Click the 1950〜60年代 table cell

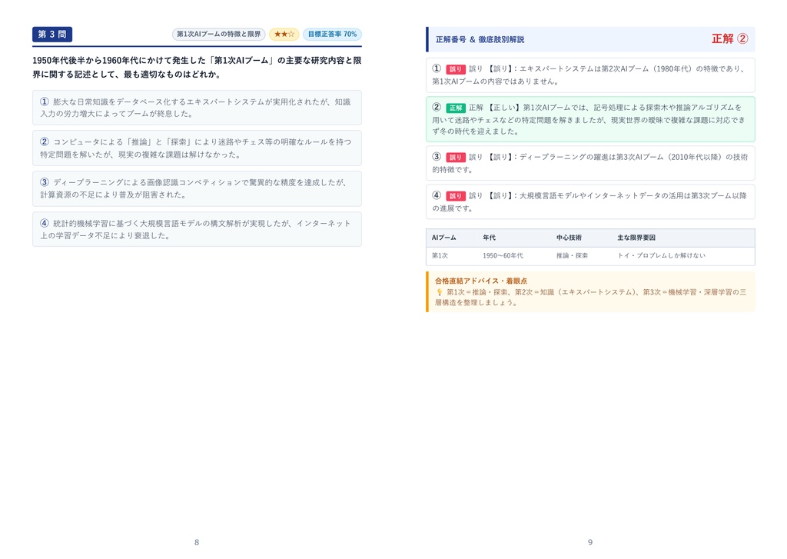(x=503, y=255)
